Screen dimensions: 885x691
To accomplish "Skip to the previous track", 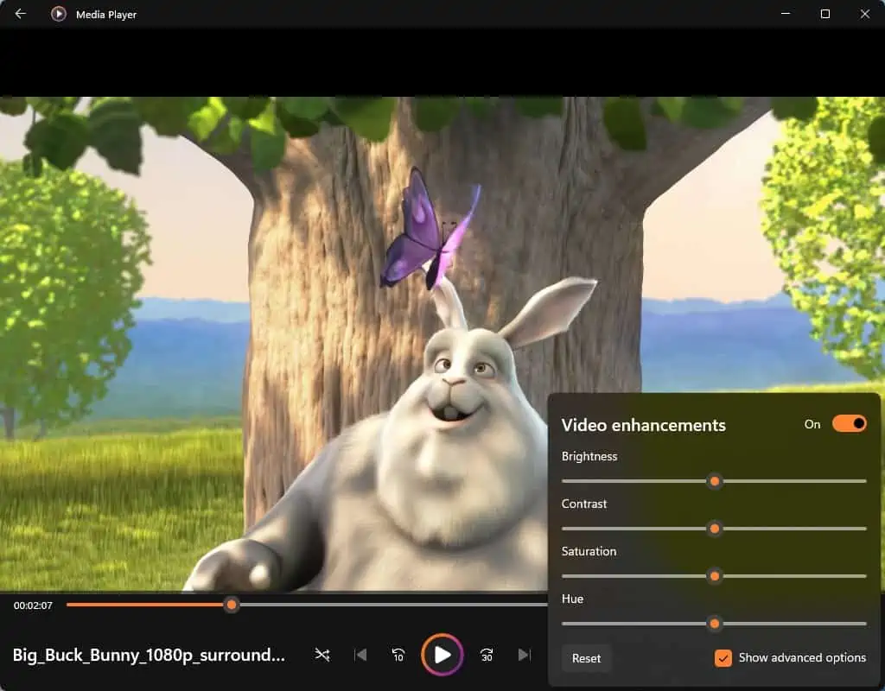I will 360,655.
